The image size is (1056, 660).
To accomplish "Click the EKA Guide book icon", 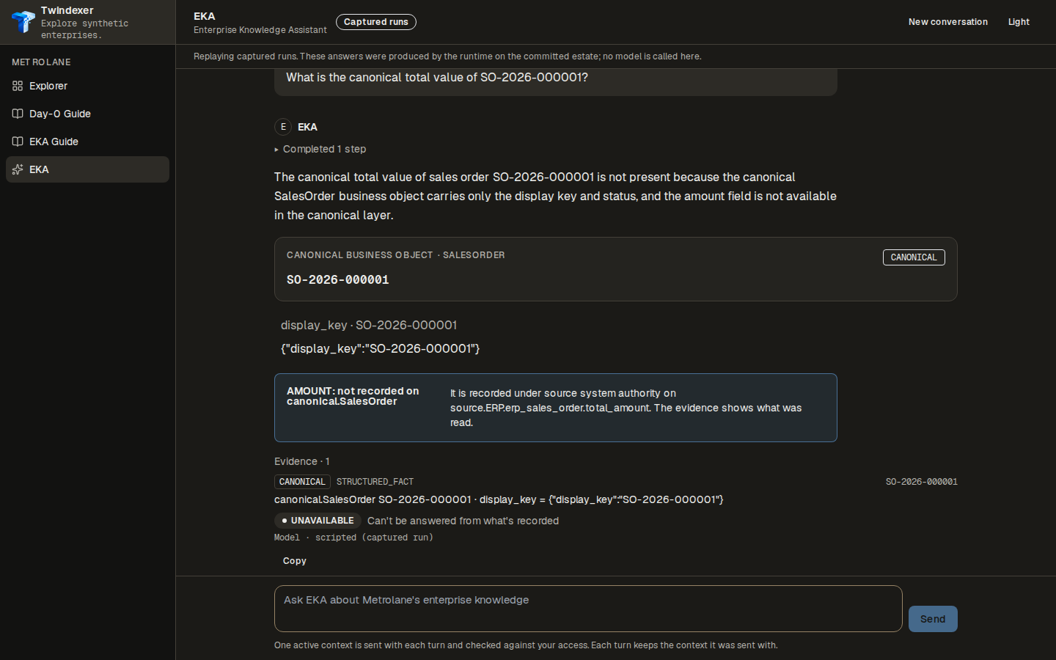I will 18,142.
